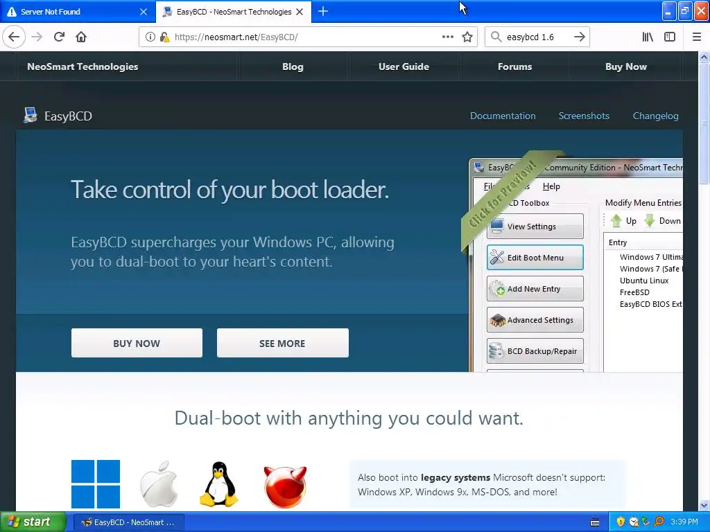
Task: Open the User Guide nav item
Action: [x=404, y=66]
